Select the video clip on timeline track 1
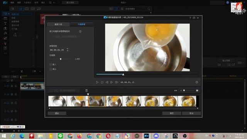The width and height of the screenshot is (247, 139). 32,86
